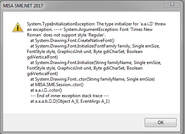185x134 pixels.
Task: Click the MISA SME.NET 2017 title text
Action: pyautogui.click(x=23, y=6)
